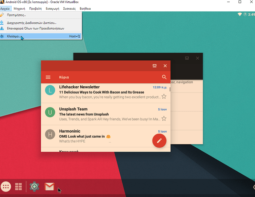Open the Settings gear in taskbar

(x=34, y=187)
